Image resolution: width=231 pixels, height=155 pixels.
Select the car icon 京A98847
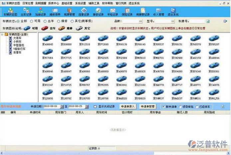66,68
